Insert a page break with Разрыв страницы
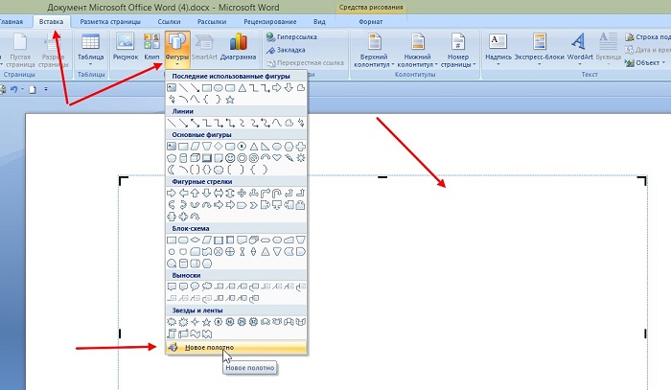This screenshot has height=390, width=671. point(53,51)
